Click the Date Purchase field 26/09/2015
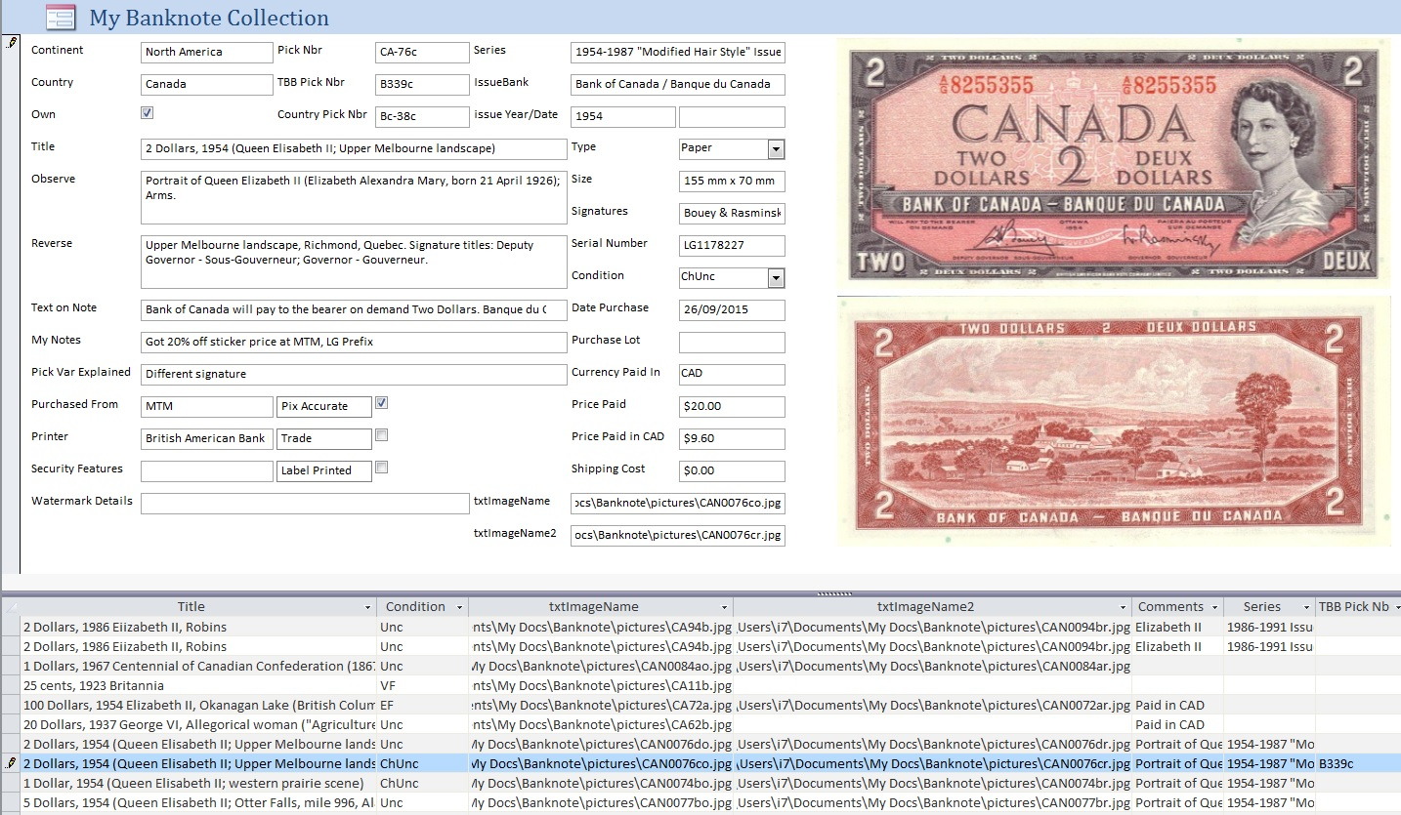Screen dimensions: 1401x815 point(732,310)
